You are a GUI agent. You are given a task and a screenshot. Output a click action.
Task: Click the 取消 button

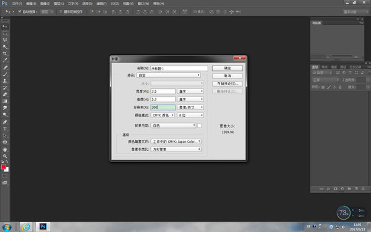(228, 75)
